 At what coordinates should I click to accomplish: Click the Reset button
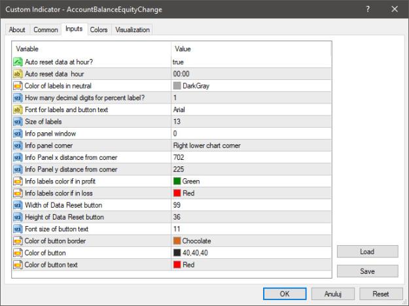[x=381, y=294]
